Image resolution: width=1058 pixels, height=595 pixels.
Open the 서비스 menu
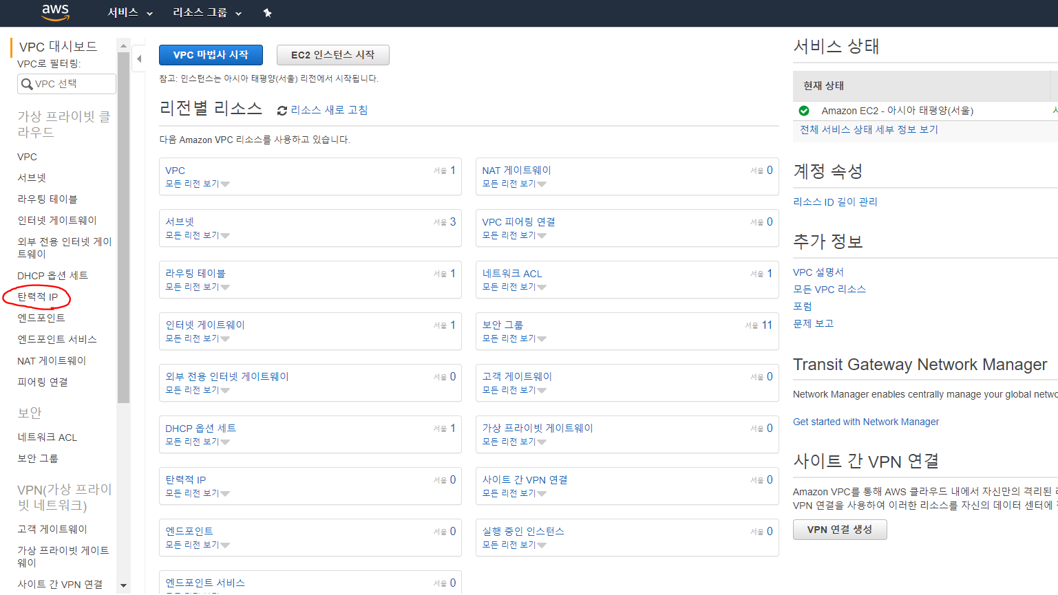130,13
